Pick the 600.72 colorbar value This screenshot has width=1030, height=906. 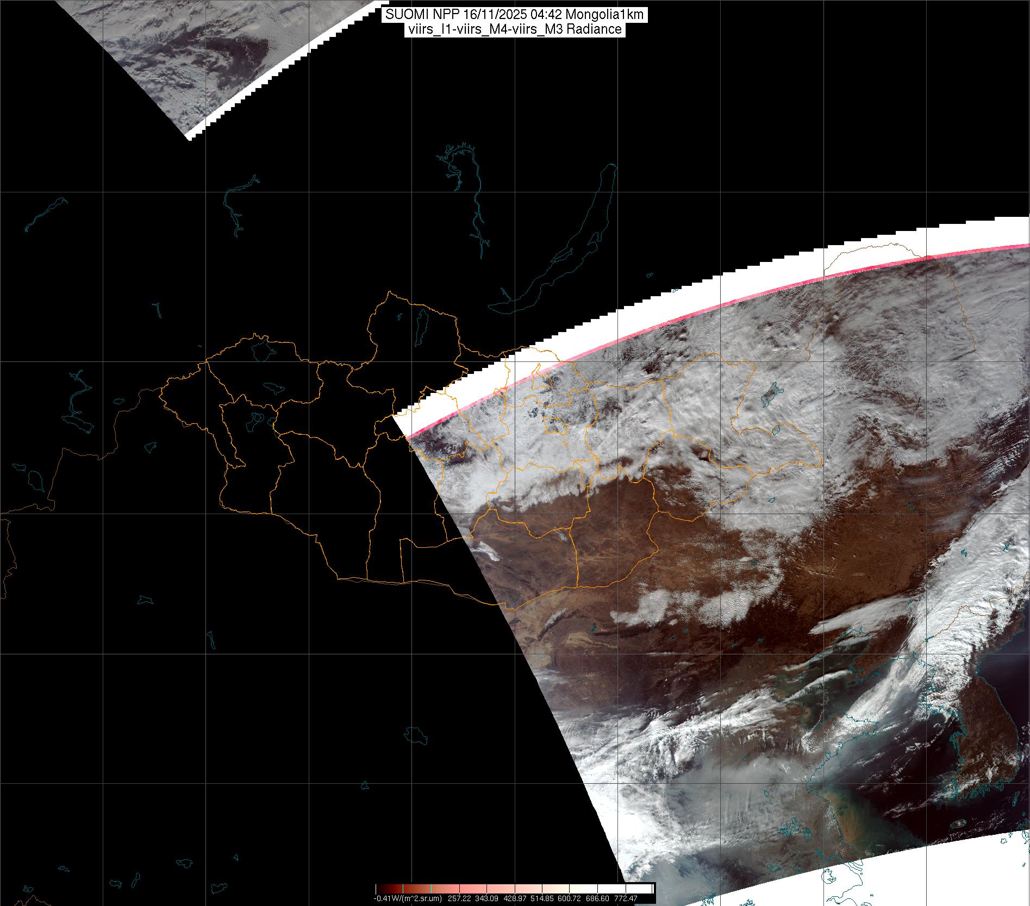[579, 898]
